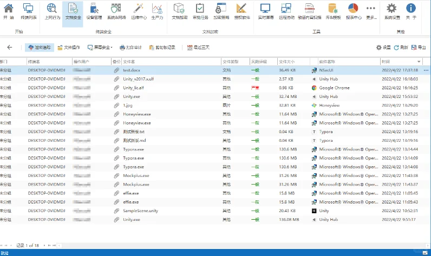Screen dimensions: 431x256
Task: Click the 导出 export button
Action: (x=419, y=48)
